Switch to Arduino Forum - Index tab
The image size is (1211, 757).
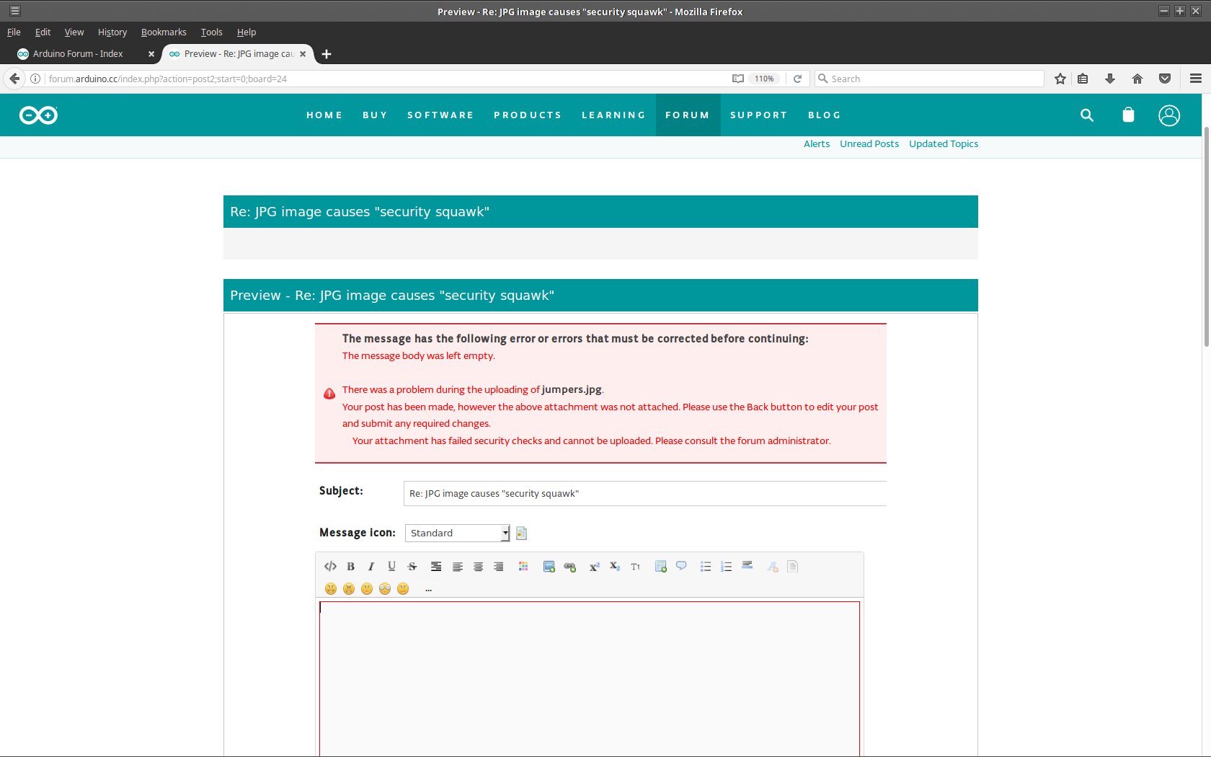tap(79, 54)
